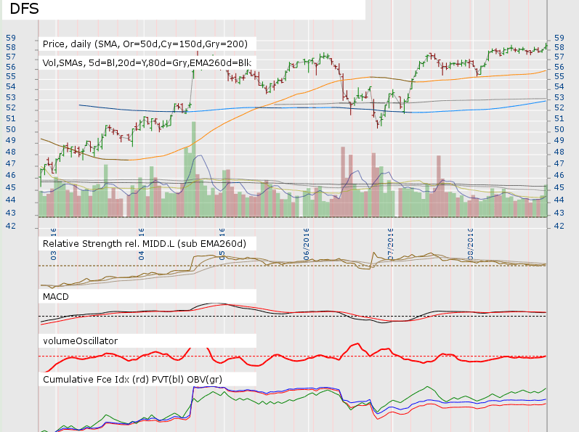The height and width of the screenshot is (432, 579).
Task: Click the 07/2016 date axis label
Action: click(x=390, y=244)
